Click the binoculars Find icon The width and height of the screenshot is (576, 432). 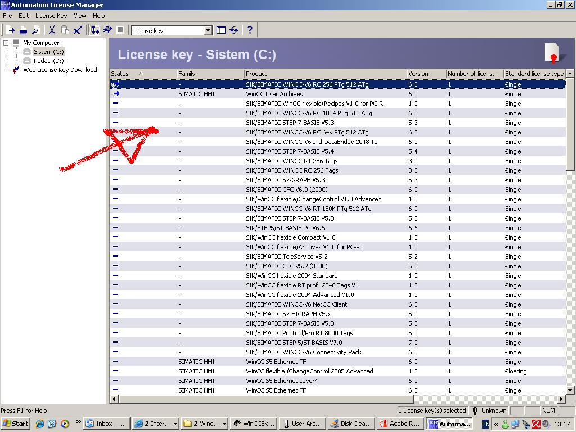(107, 30)
